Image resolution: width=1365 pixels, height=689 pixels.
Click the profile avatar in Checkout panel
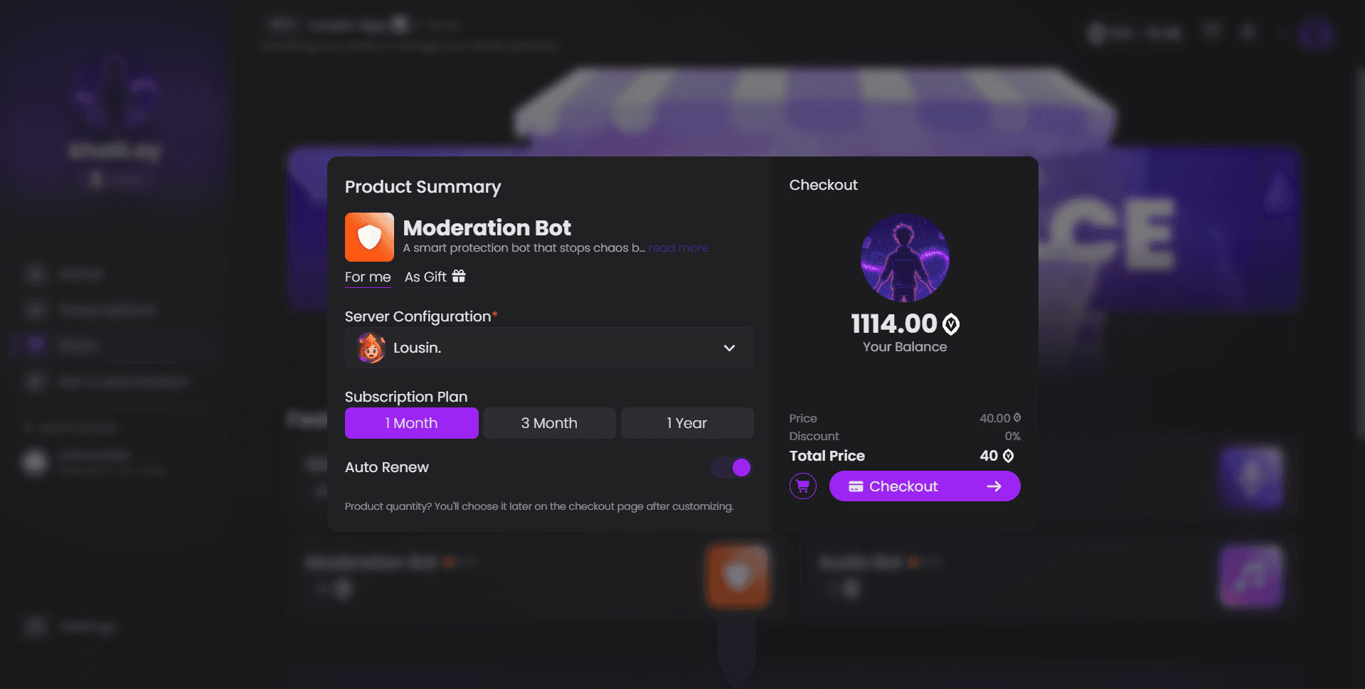905,258
